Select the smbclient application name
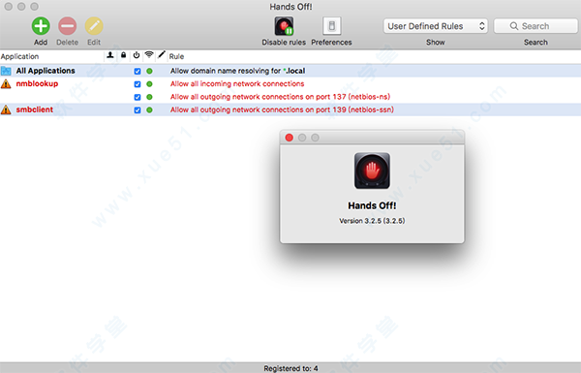 35,109
